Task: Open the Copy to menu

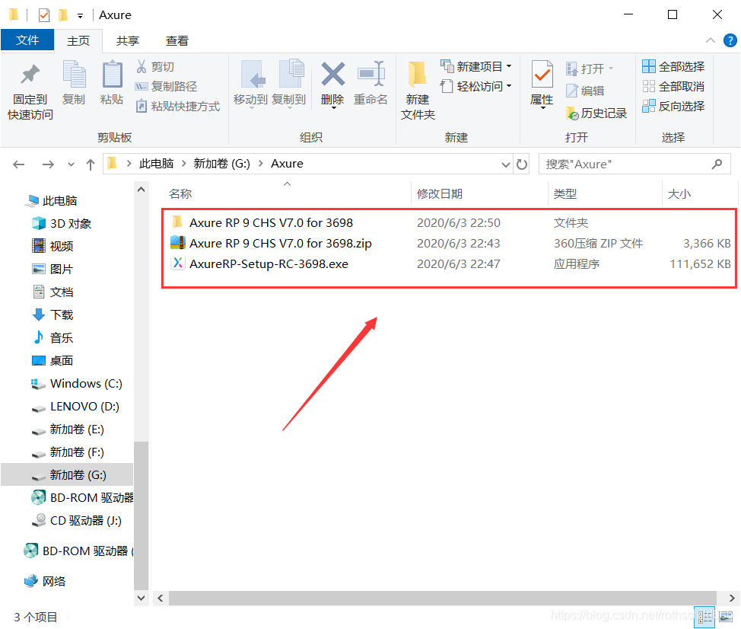Action: (x=289, y=85)
